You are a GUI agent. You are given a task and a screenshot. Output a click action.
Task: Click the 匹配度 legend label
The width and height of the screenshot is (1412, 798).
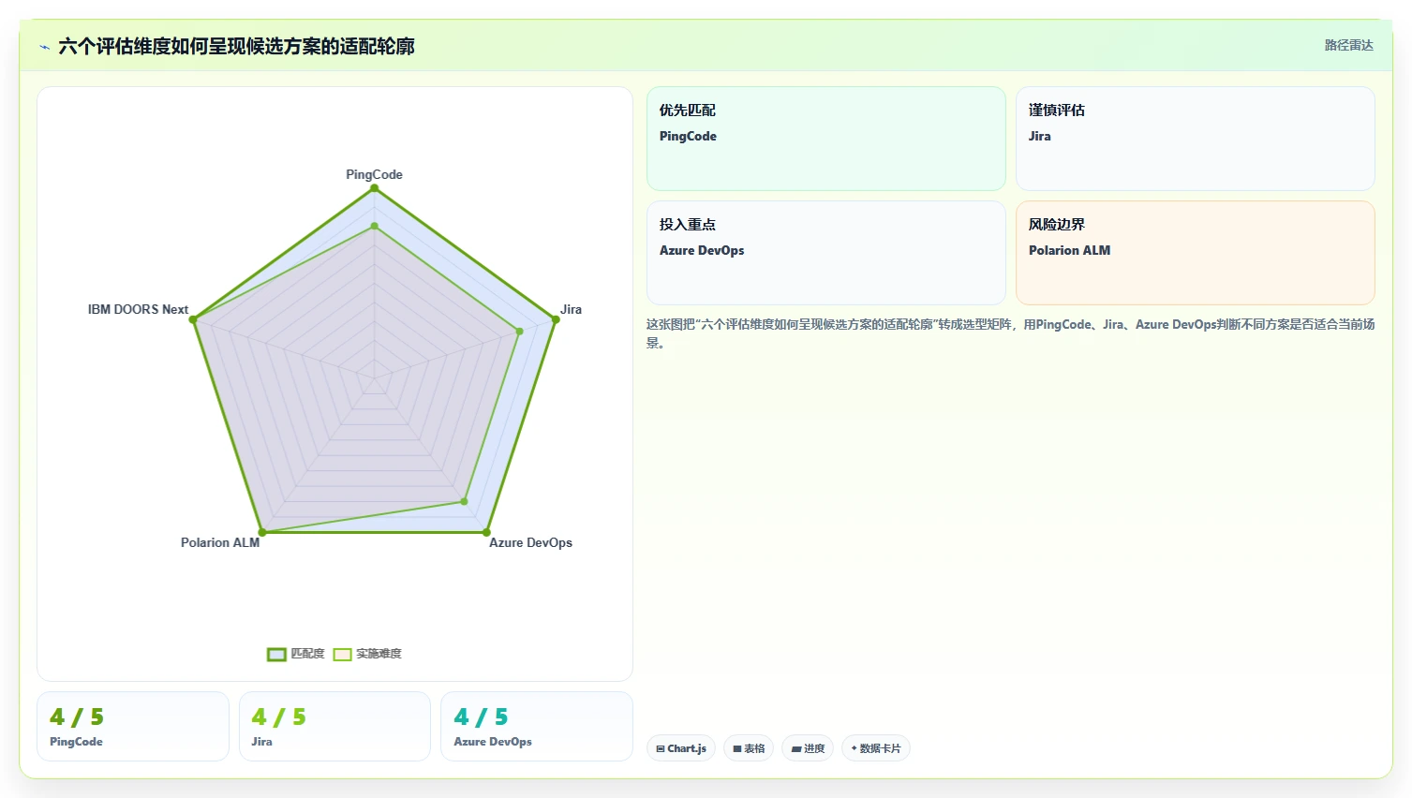(307, 654)
